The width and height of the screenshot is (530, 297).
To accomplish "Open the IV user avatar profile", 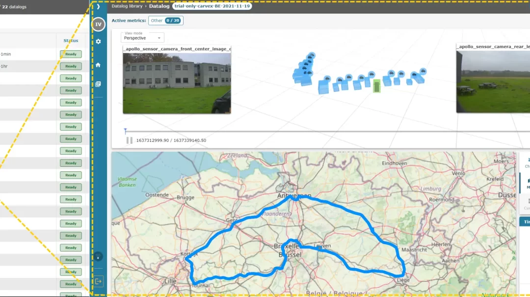I will click(98, 24).
